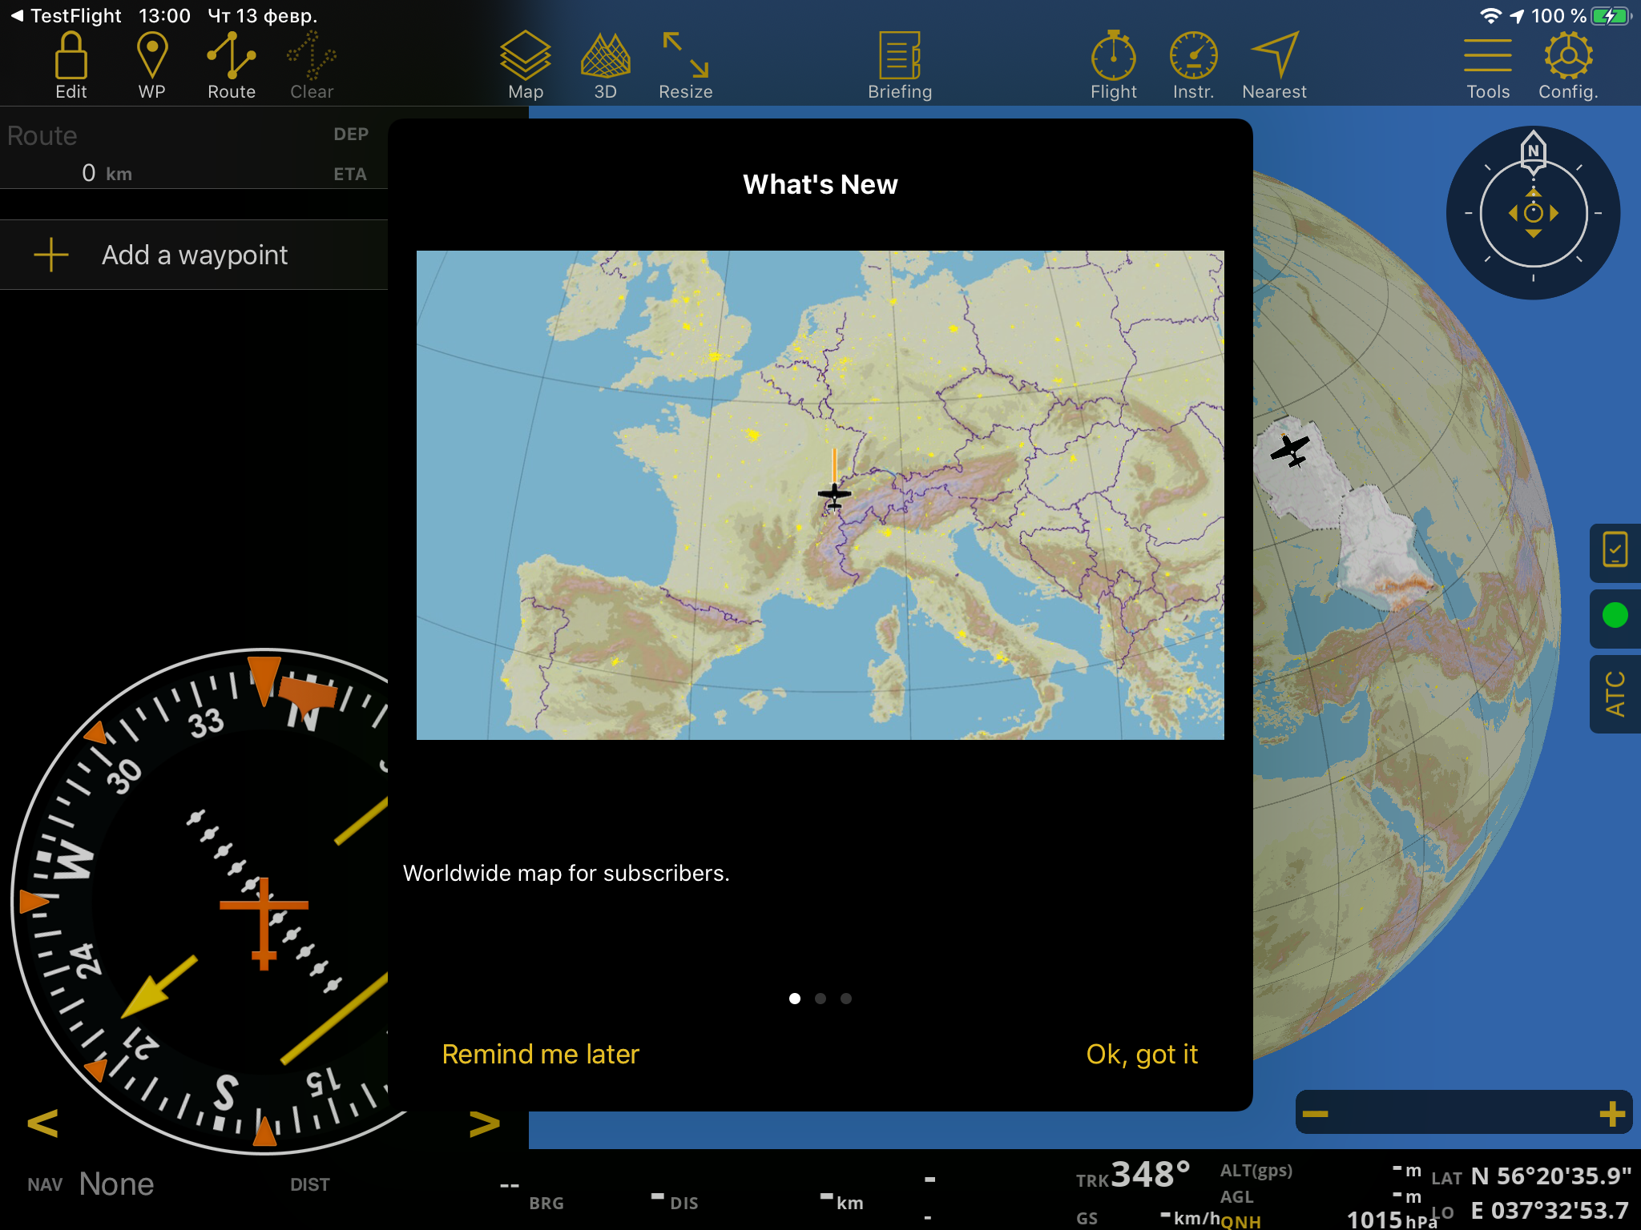The height and width of the screenshot is (1230, 1641).
Task: Toggle the Edit lock icon
Action: click(x=71, y=66)
